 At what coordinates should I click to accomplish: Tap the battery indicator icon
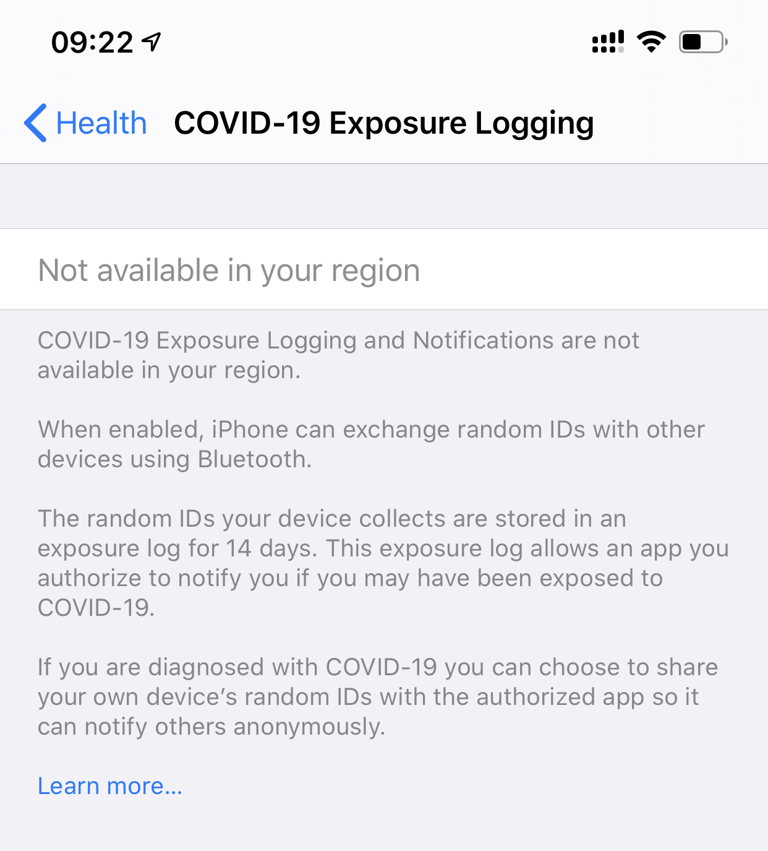(703, 42)
